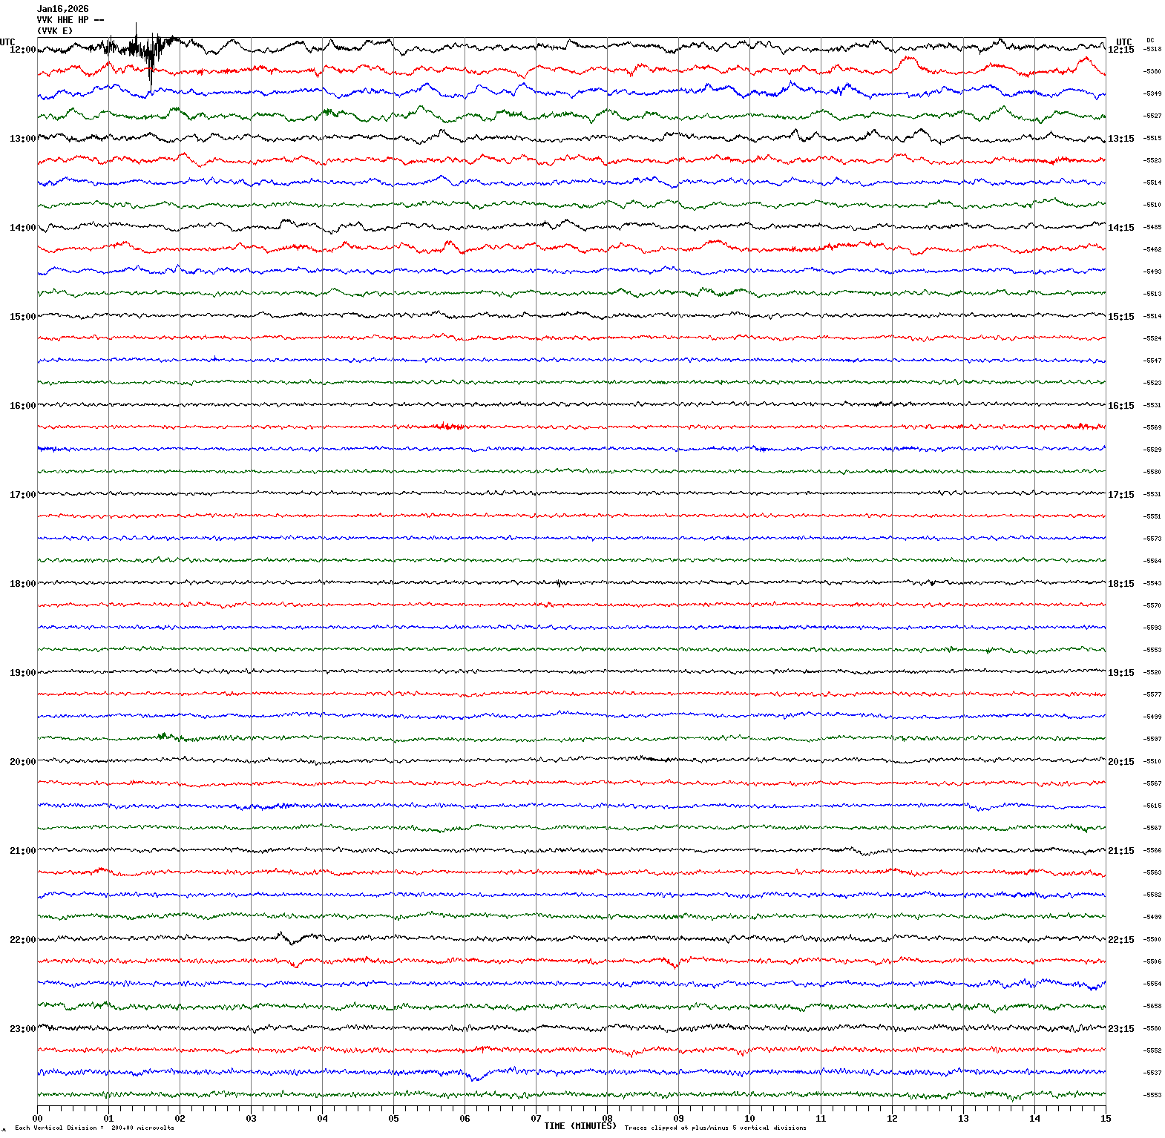Click the 15:00 hour label on the left

[x=22, y=317]
